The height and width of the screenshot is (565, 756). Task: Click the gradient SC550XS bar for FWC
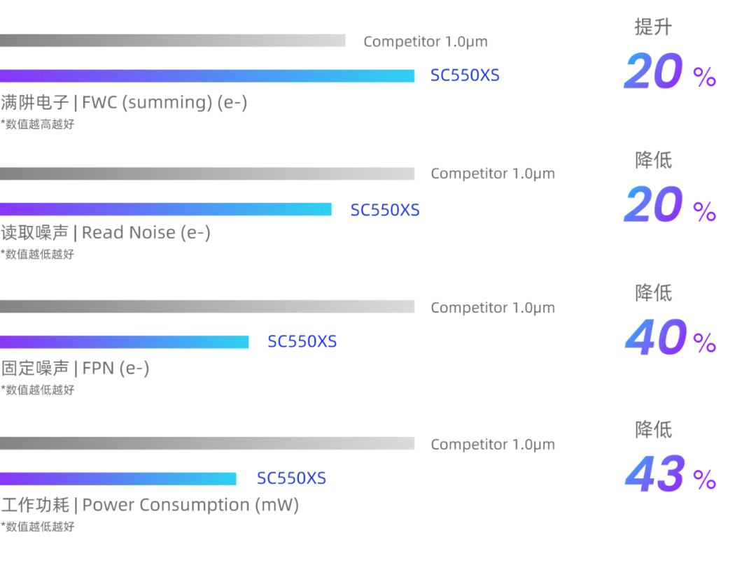point(207,76)
